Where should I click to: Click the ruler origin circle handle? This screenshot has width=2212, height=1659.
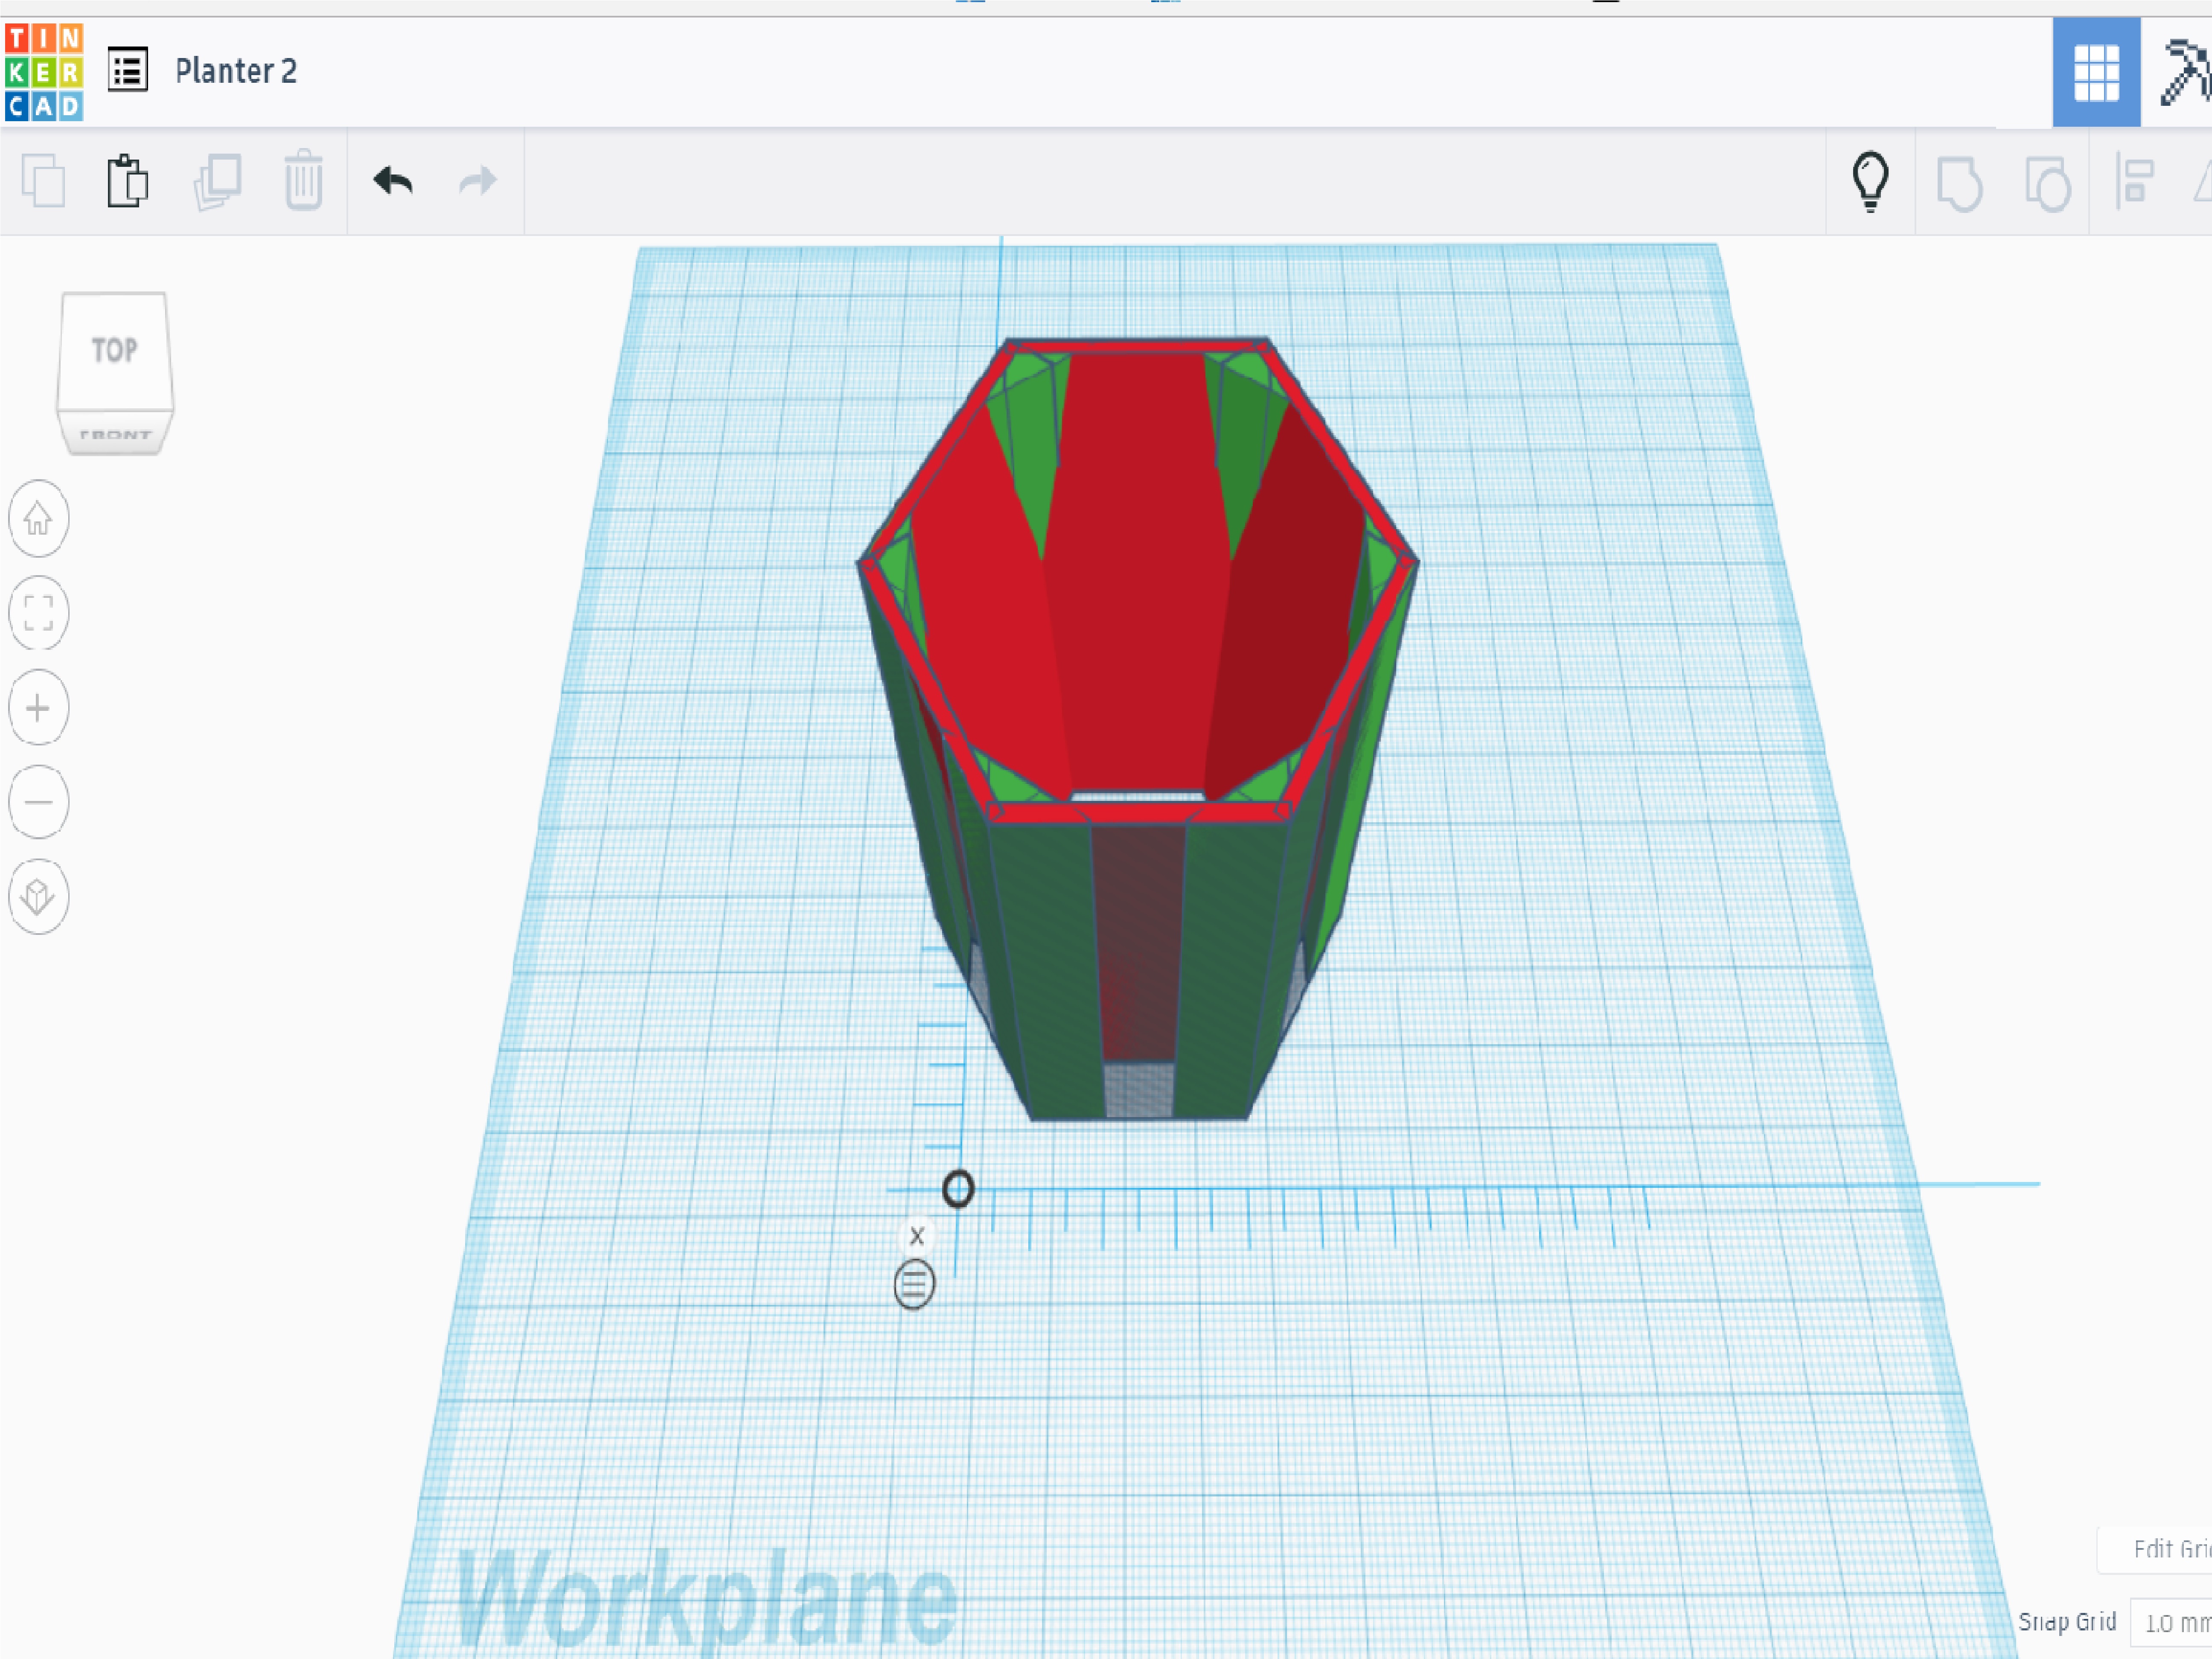click(958, 1189)
